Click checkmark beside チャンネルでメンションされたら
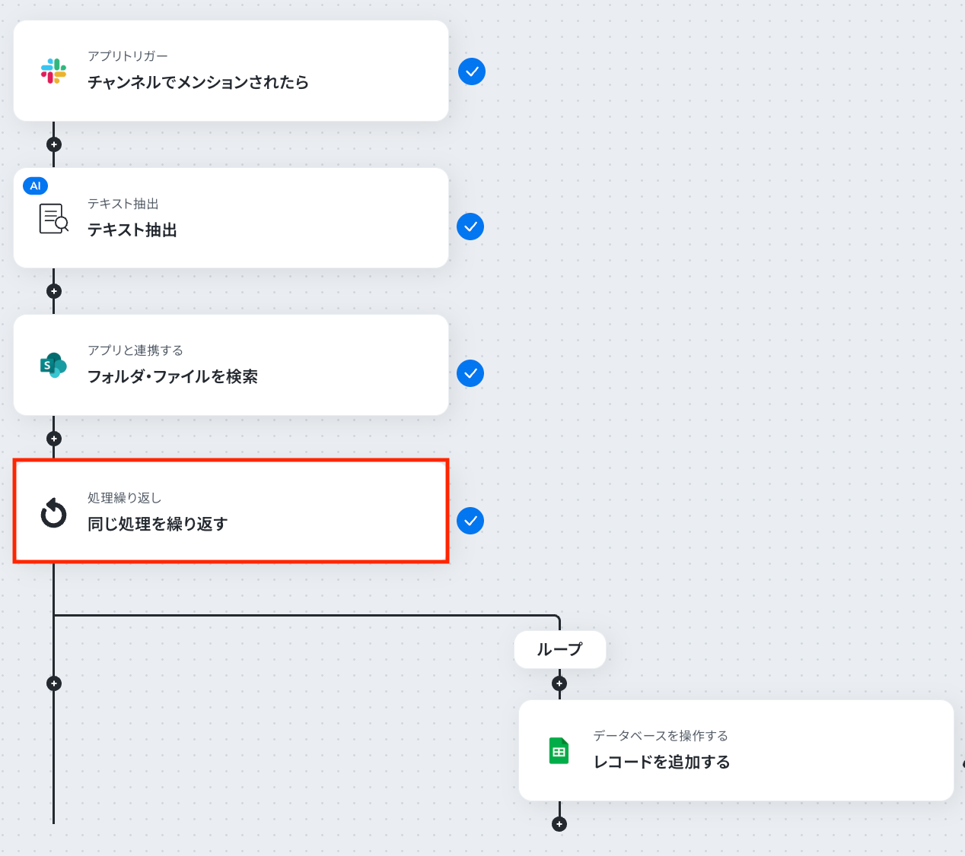Screen dimensions: 965x856 [472, 71]
